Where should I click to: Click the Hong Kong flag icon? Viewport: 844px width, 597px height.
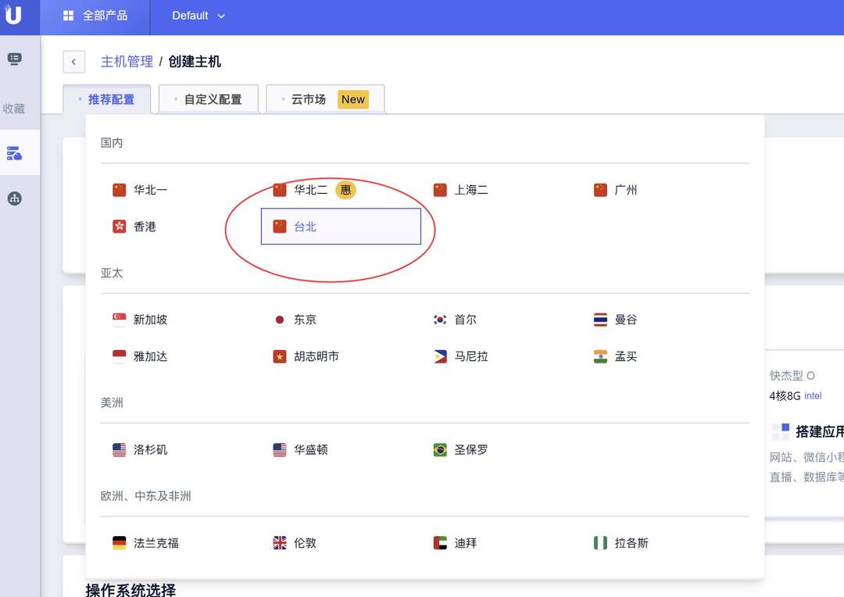coord(119,227)
